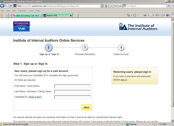The height and width of the screenshot is (126, 174).
Task: Switch to the Gleim Accounting tab
Action: [x=27, y=16]
